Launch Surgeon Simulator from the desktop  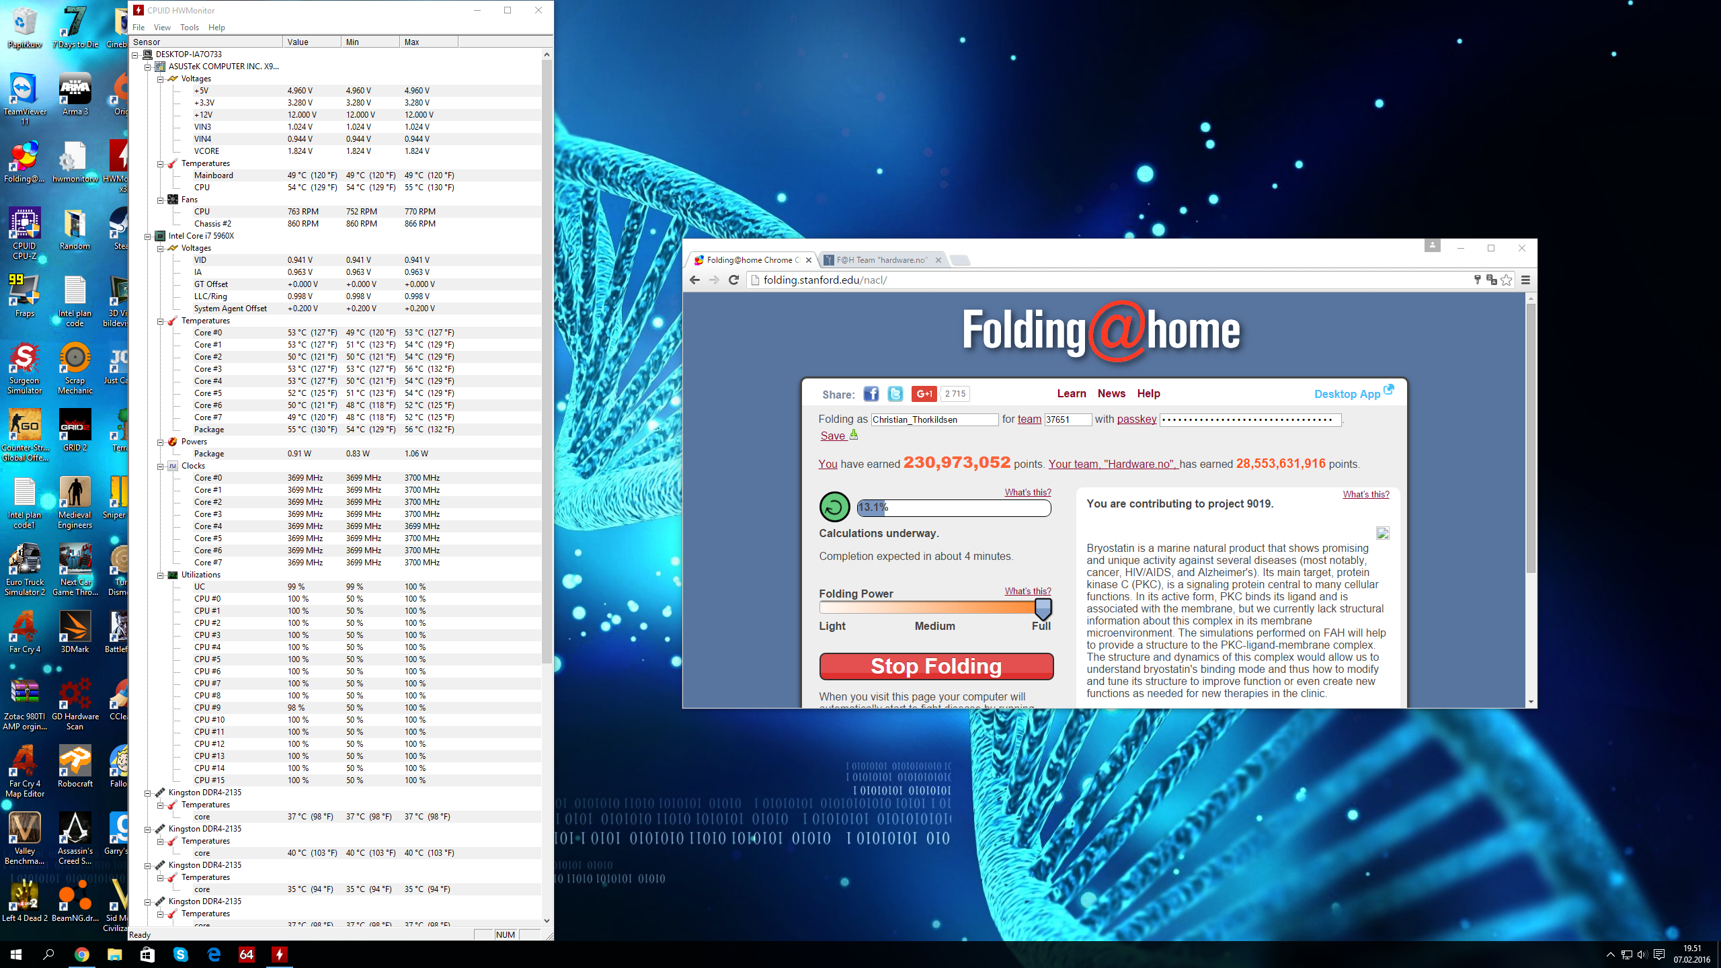pyautogui.click(x=25, y=368)
